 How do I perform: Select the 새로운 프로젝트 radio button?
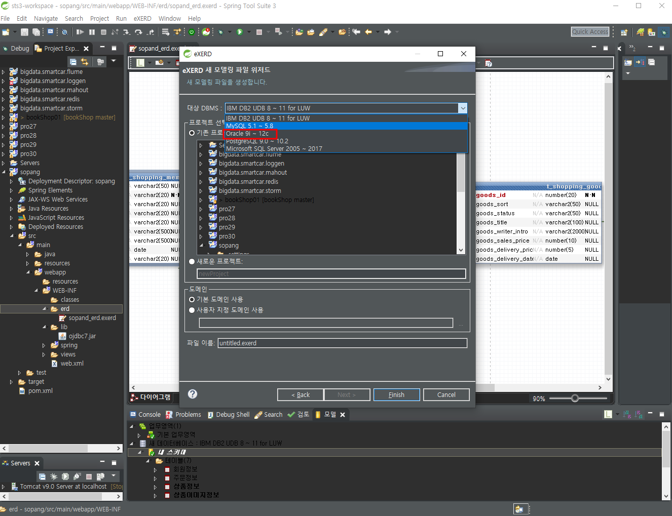click(192, 262)
